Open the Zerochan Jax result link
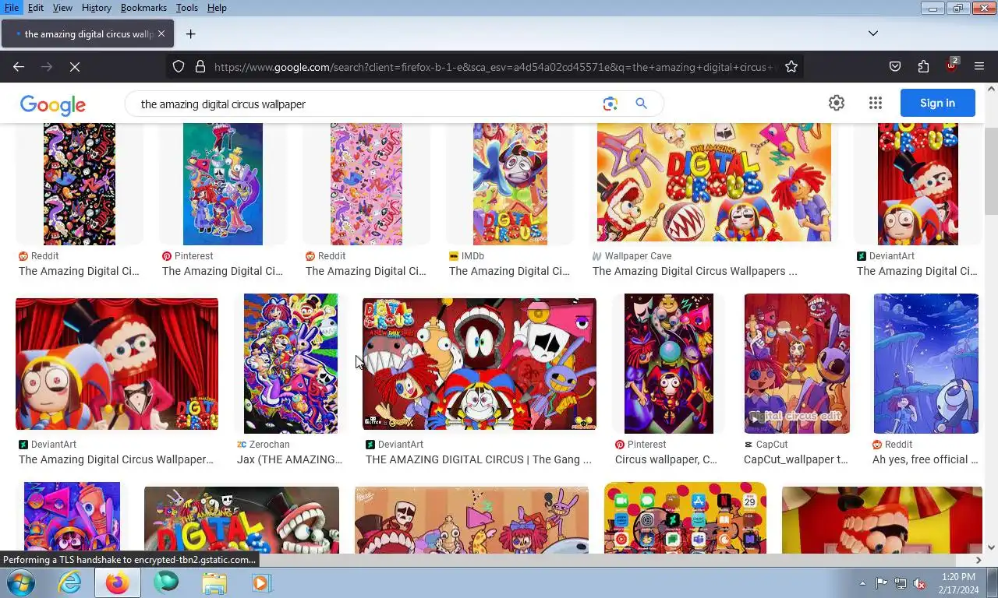This screenshot has height=598, width=998. pyautogui.click(x=289, y=459)
